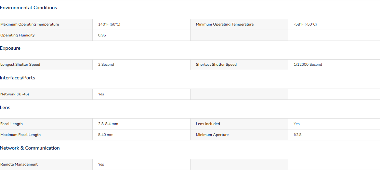The image size is (380, 170).
Task: Select the Lens Included label
Action: click(208, 124)
